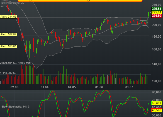This screenshot has width=163, height=117.
Task: Click the 01.04. date axis label
Action: [x=45, y=87]
